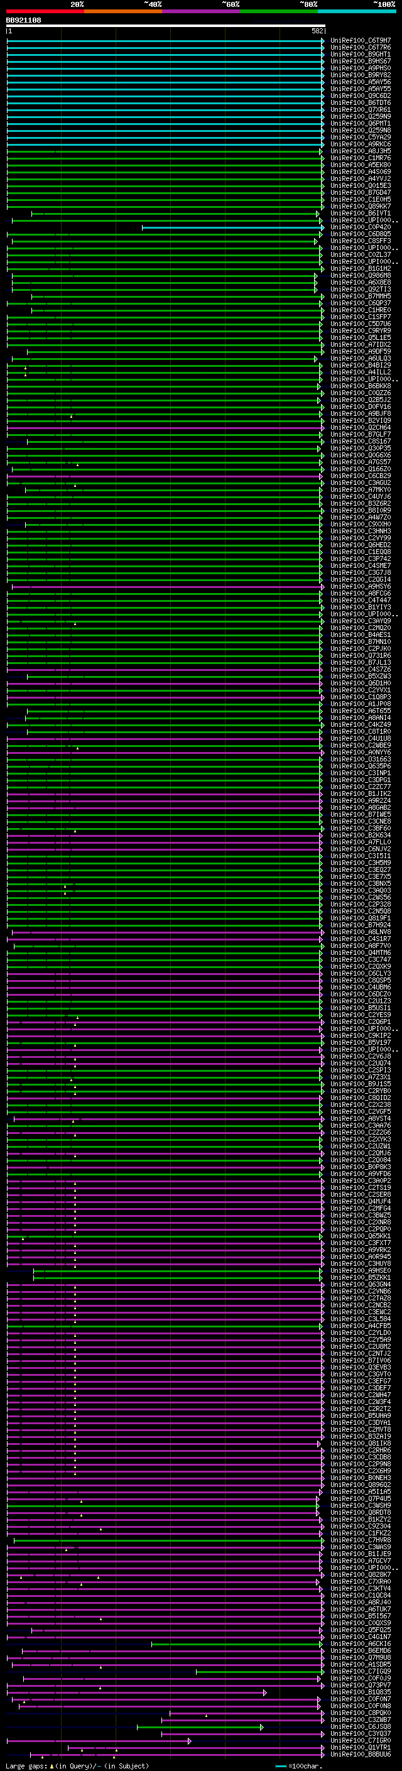Image resolution: width=402 pixels, height=1771 pixels.
Task: Open the UniRef100_Q015E3 entry
Action: coord(361,185)
